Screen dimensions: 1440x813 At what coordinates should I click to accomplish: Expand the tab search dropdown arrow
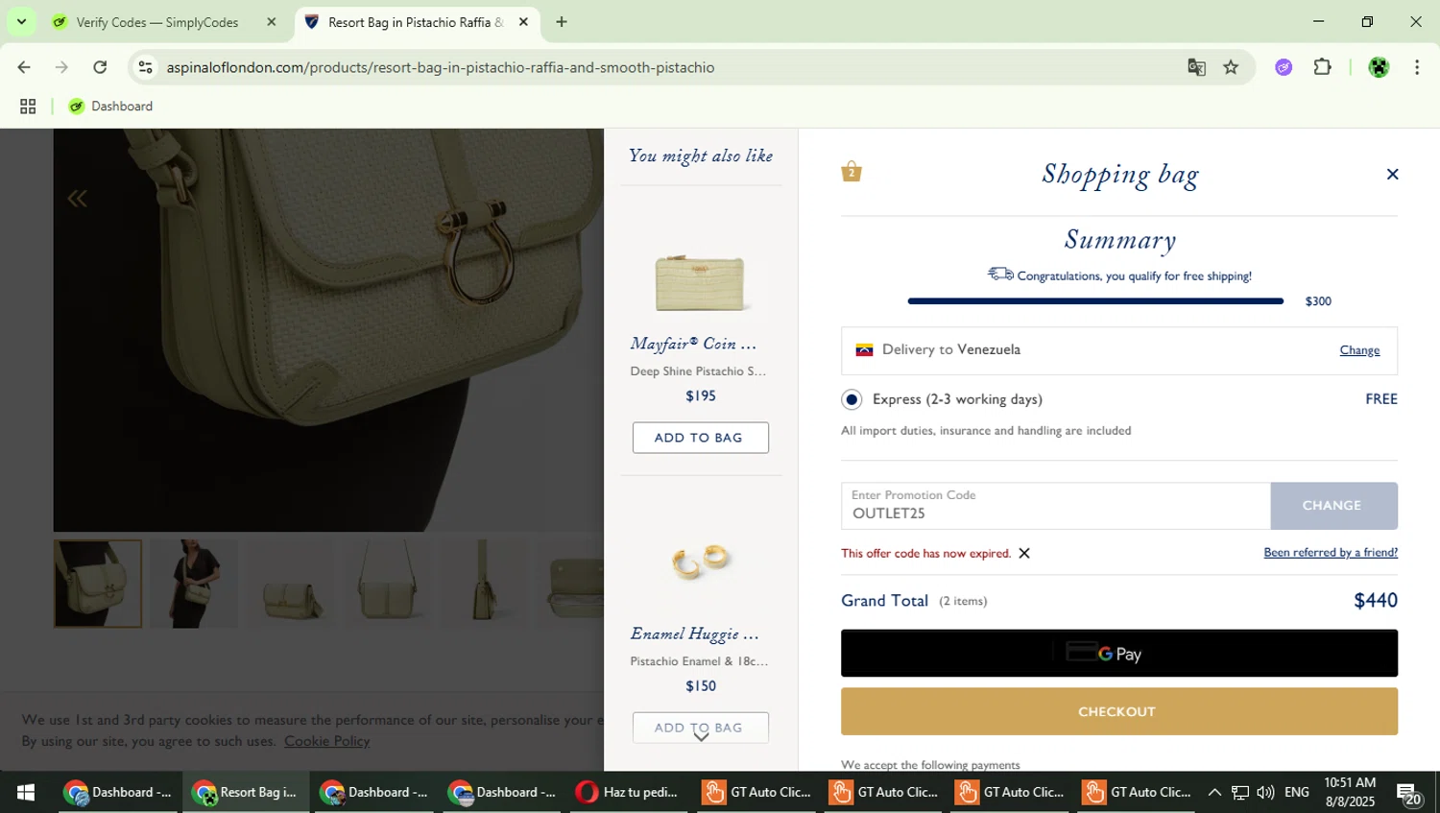click(21, 21)
